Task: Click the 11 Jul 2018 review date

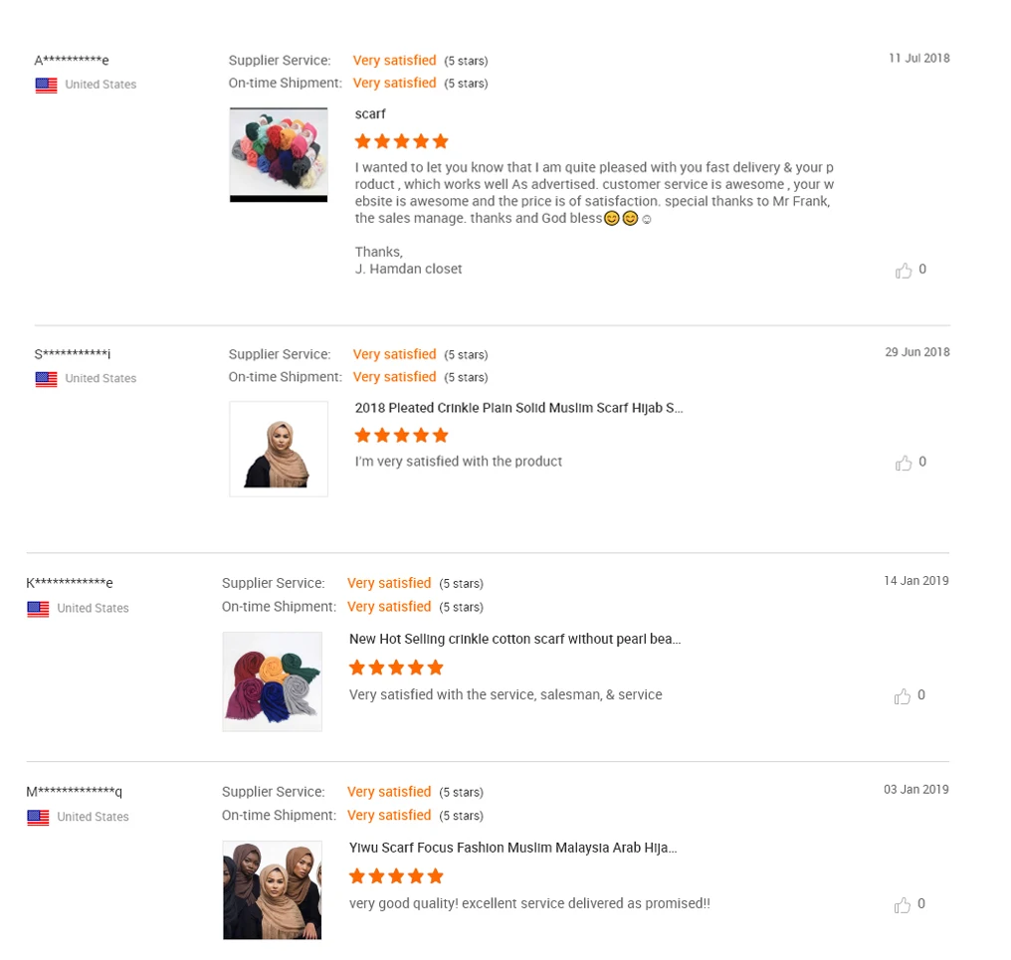Action: (x=918, y=58)
